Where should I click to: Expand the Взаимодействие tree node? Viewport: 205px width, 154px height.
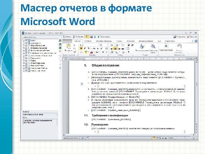(24, 66)
